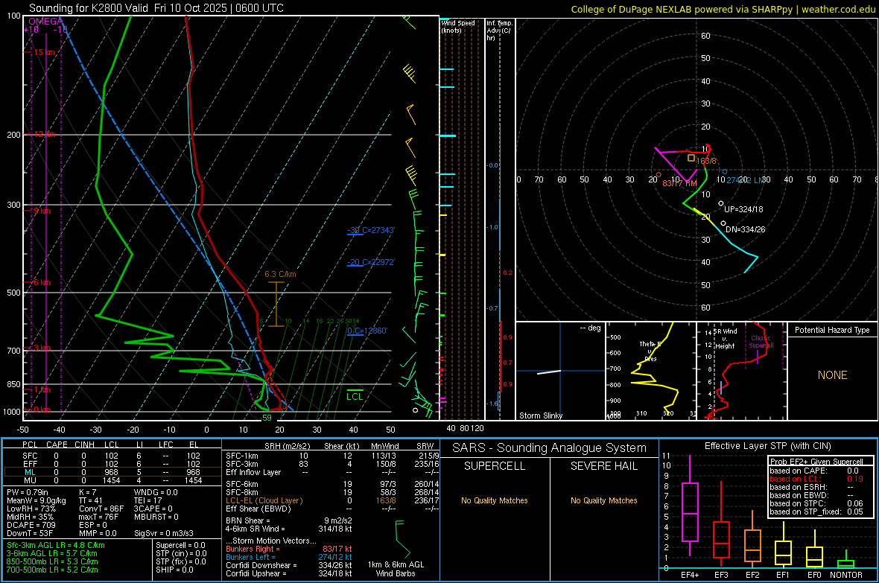Click the SR Wind v. Height inset title
Viewport: 879px width, 583px height.
pyautogui.click(x=724, y=339)
